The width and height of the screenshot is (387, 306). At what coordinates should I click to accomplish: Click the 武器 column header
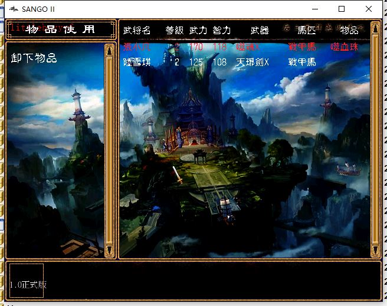(x=260, y=30)
